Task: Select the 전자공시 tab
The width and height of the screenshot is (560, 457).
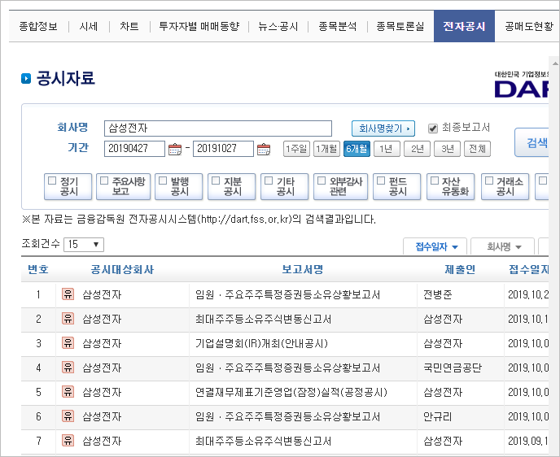Action: [x=464, y=26]
